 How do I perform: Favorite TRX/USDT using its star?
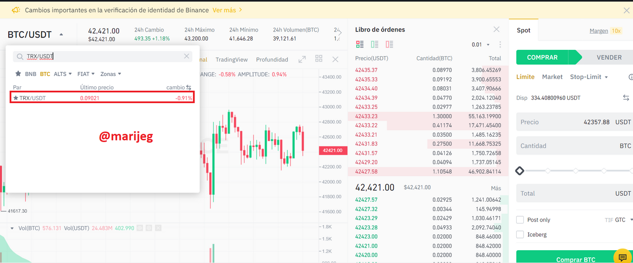click(16, 98)
